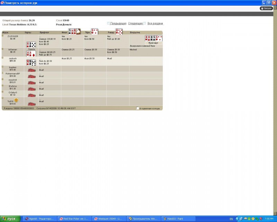The image size is (277, 222).
Task: Switch to Red Star Poker taskbar window
Action: (x=74, y=219)
